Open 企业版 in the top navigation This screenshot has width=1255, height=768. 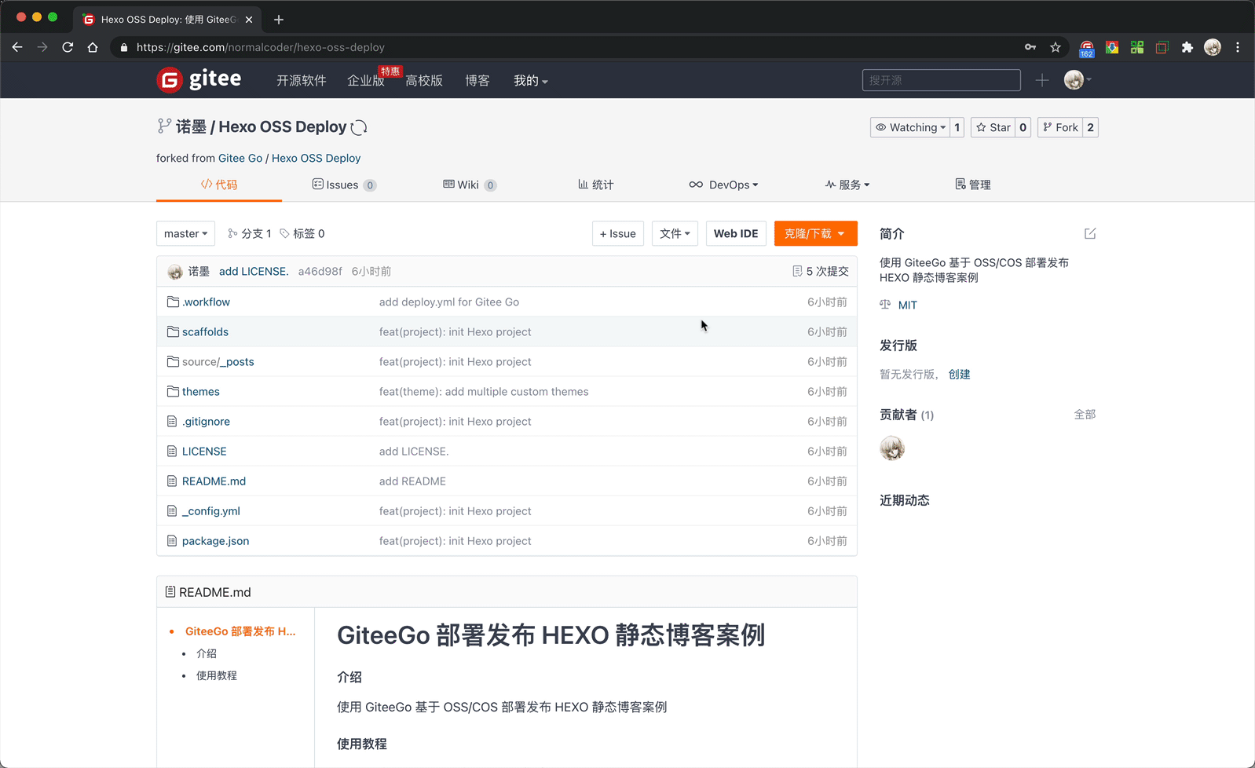(366, 80)
